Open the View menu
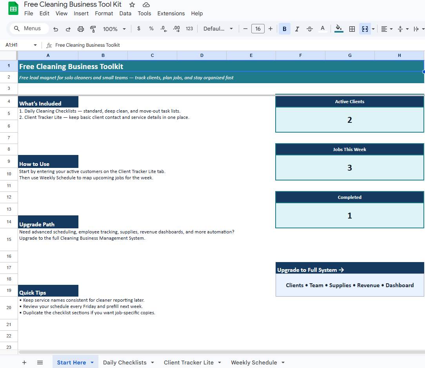Image resolution: width=425 pixels, height=368 pixels. pos(62,13)
